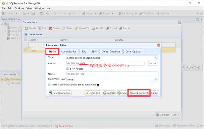
Task: Click Export in the Connections toolbar
Action: [x=111, y=28]
